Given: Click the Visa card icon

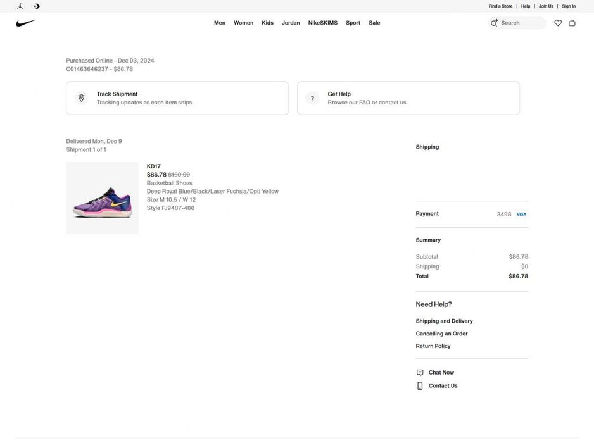Looking at the screenshot, I should pyautogui.click(x=521, y=214).
